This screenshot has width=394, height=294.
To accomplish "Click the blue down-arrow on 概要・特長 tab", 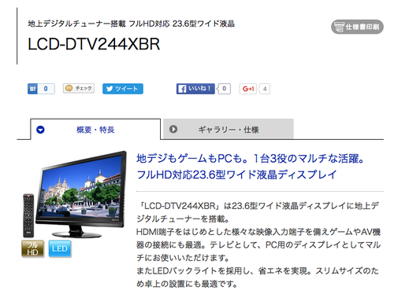I will pos(40,130).
